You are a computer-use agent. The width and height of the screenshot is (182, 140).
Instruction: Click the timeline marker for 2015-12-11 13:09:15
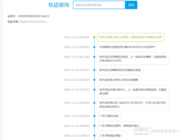[x=94, y=136]
